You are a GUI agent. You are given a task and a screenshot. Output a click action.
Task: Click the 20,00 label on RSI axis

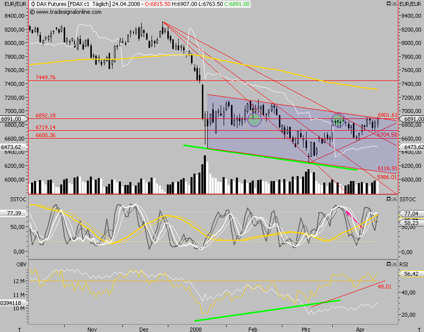408,315
